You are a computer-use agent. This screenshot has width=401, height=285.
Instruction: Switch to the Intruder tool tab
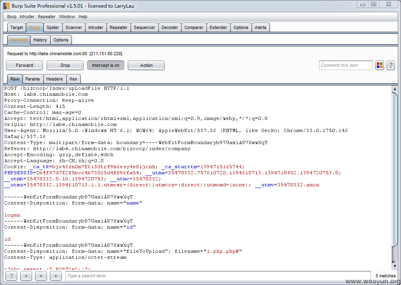[96, 27]
